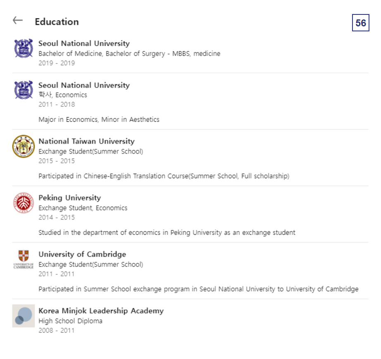Open the Seoul National University logo beside Economics

[24, 90]
